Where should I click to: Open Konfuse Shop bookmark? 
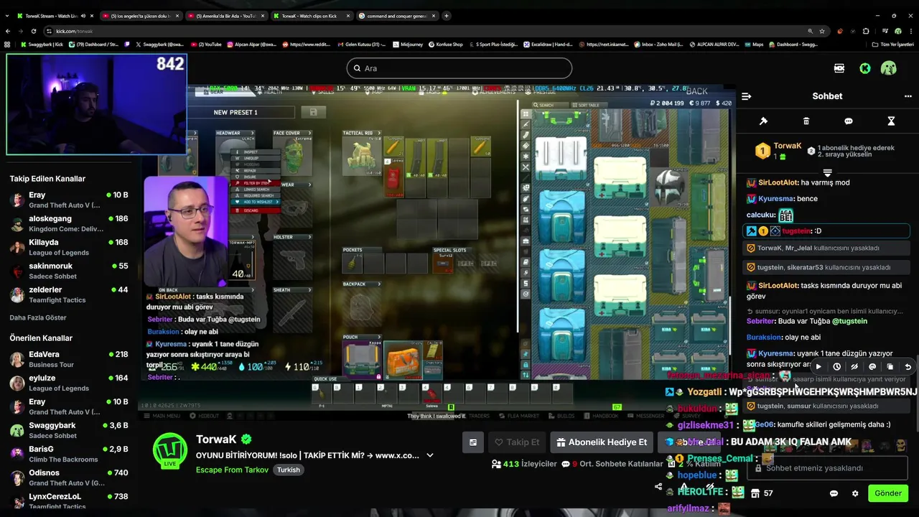[x=446, y=45]
